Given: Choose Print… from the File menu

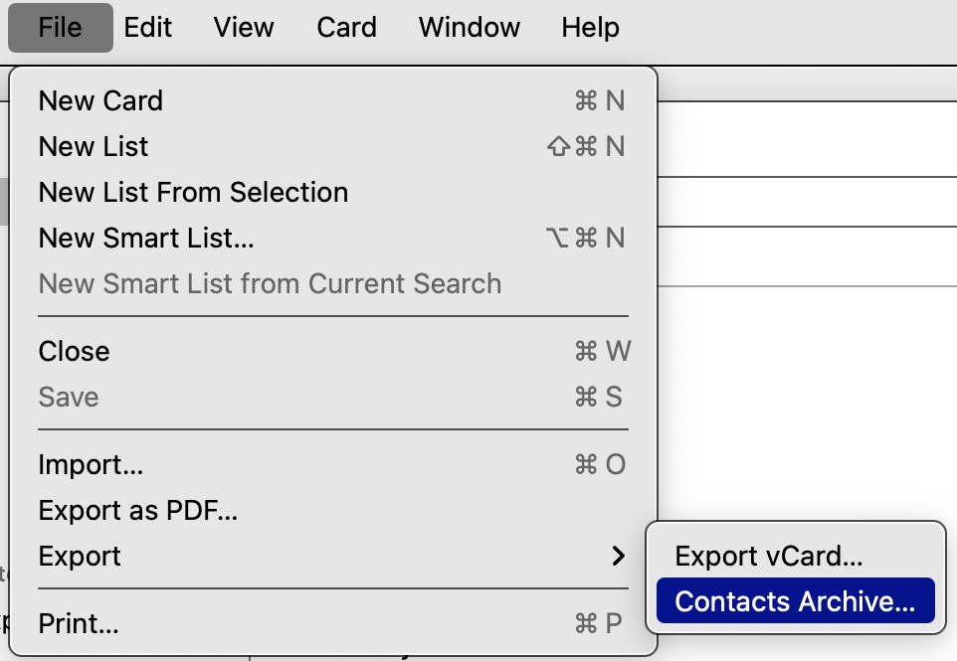Looking at the screenshot, I should [x=79, y=624].
